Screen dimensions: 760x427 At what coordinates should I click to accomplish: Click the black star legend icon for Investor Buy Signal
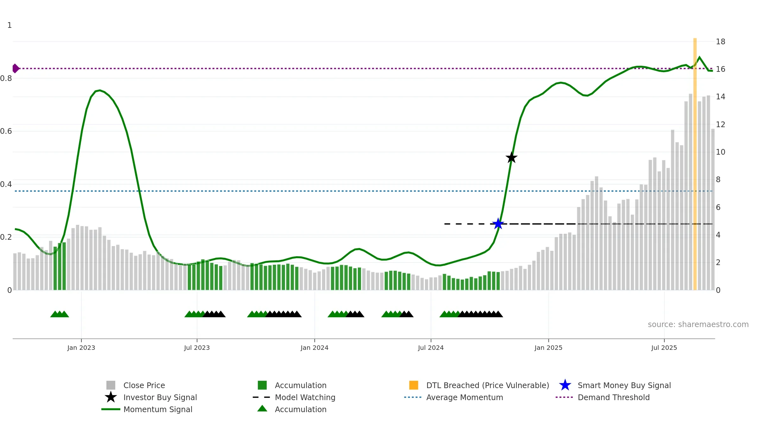(x=111, y=397)
